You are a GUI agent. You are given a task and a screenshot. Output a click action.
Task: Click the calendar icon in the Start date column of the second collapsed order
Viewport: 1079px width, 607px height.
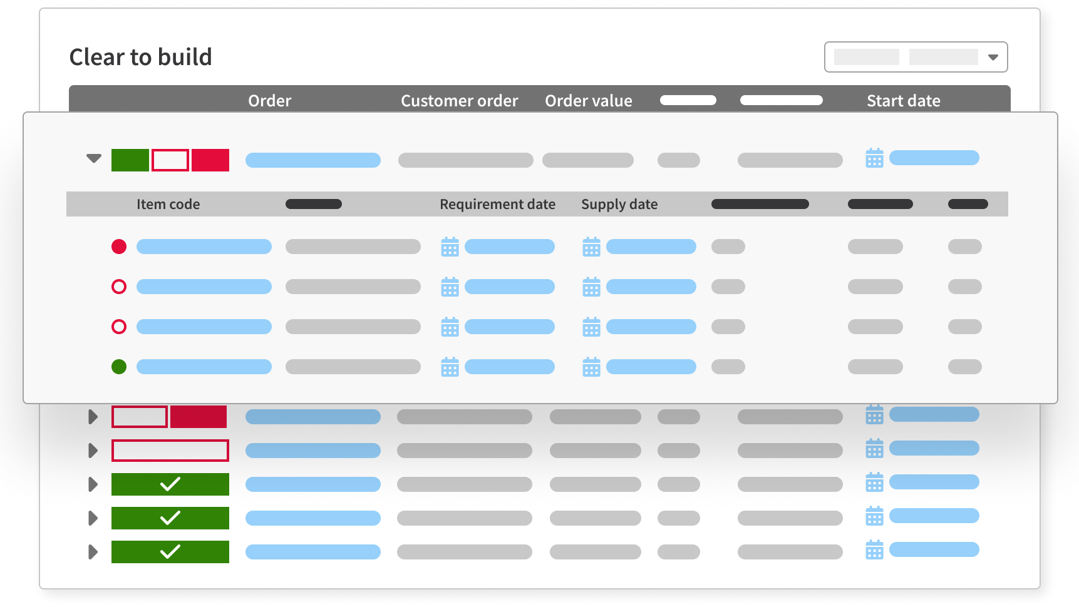875,449
